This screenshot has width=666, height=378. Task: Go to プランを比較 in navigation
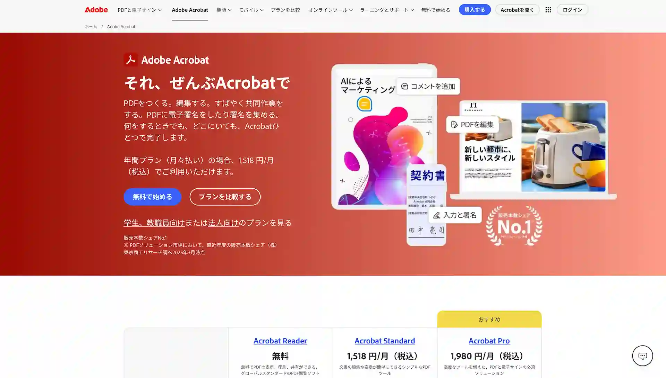pyautogui.click(x=285, y=10)
